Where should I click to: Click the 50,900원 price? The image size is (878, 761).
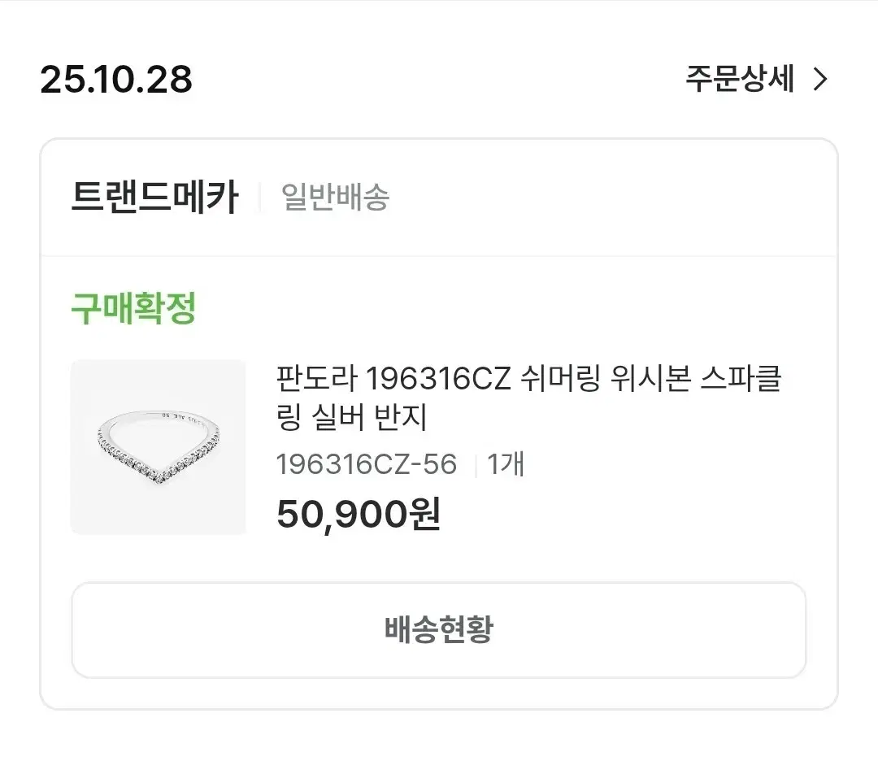pyautogui.click(x=359, y=514)
